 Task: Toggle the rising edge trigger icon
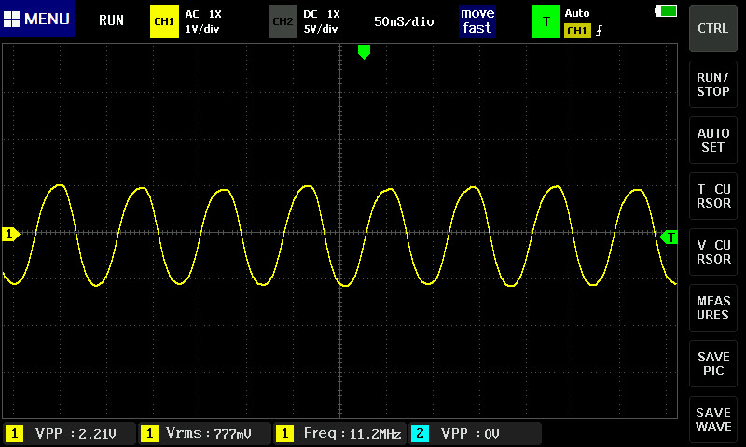tap(599, 31)
